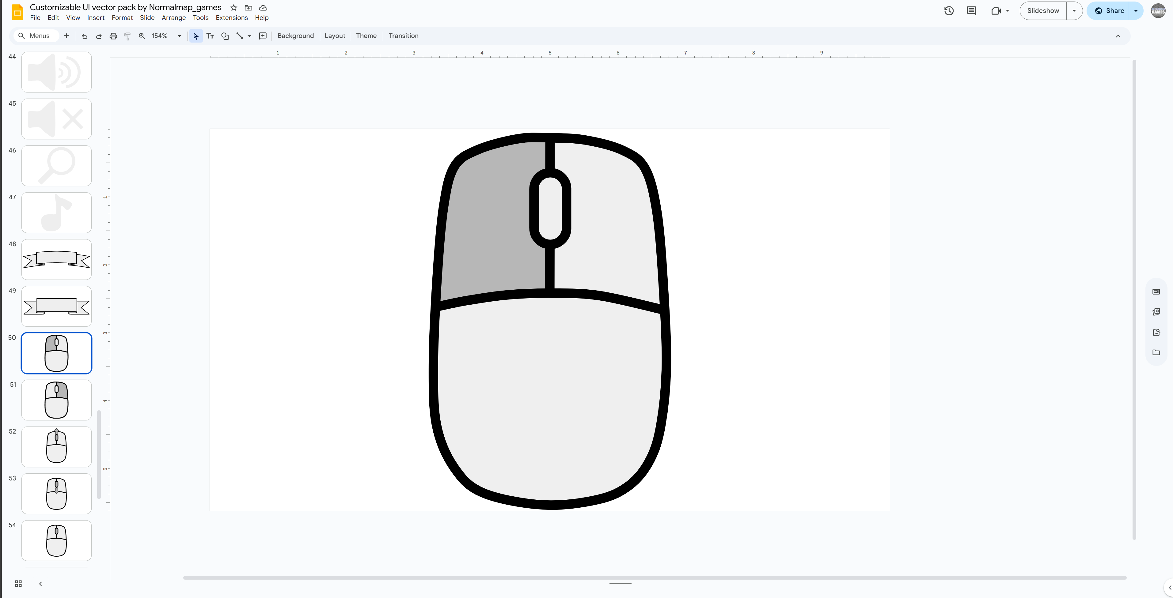Click the Theme button
1173x598 pixels.
tap(366, 36)
